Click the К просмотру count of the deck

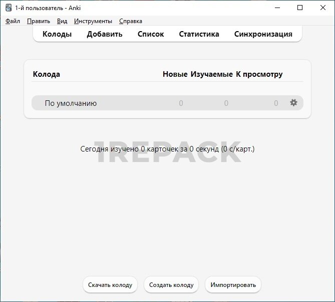pyautogui.click(x=276, y=103)
